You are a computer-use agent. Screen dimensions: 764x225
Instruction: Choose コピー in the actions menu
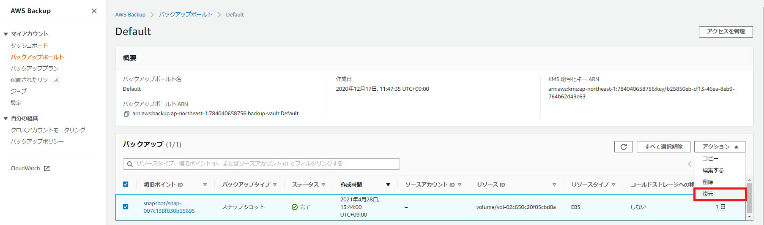pyautogui.click(x=710, y=158)
